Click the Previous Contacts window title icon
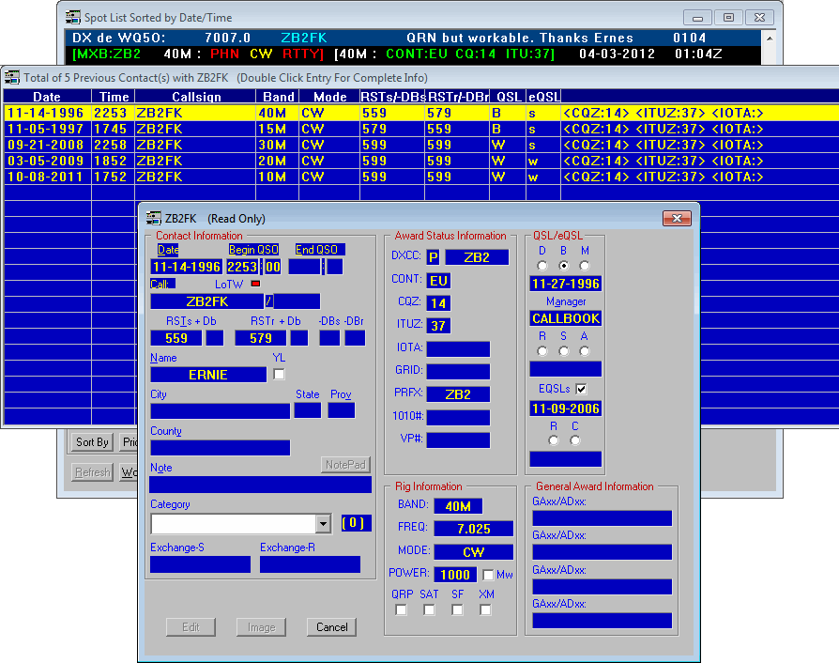Screen dimensions: 839x663 tap(10, 78)
